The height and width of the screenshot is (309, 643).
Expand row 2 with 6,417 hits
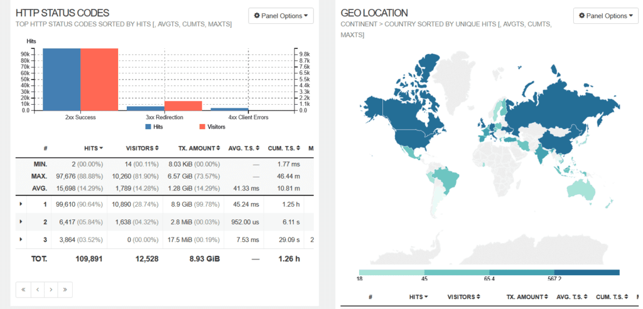pos(21,221)
